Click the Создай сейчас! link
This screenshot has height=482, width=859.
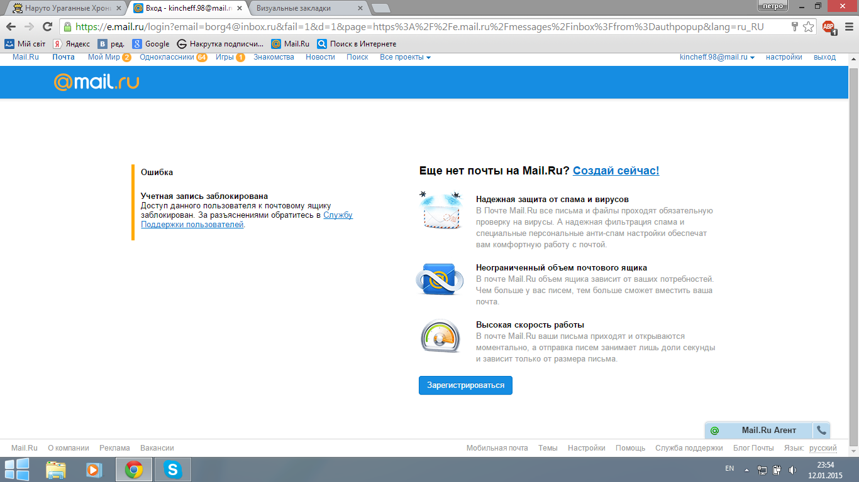pos(616,171)
